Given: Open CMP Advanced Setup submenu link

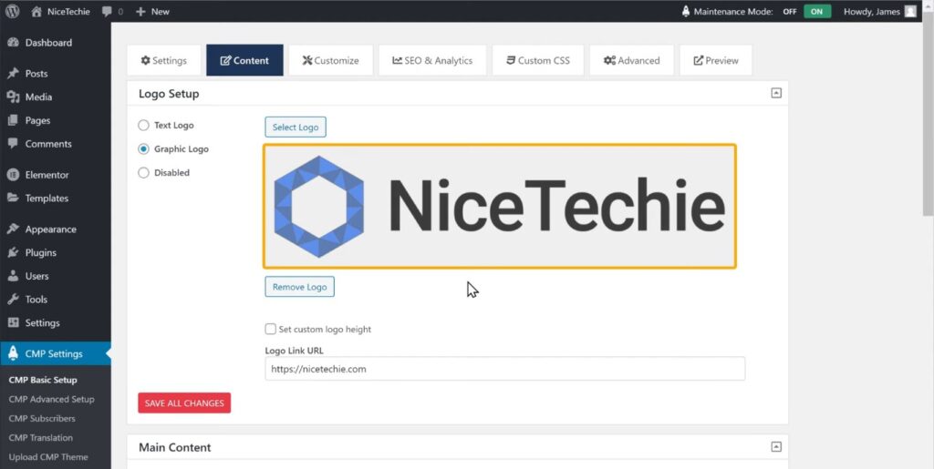Looking at the screenshot, I should [51, 400].
